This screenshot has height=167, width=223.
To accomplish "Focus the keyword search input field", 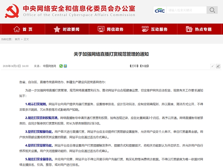I will tap(186, 10).
